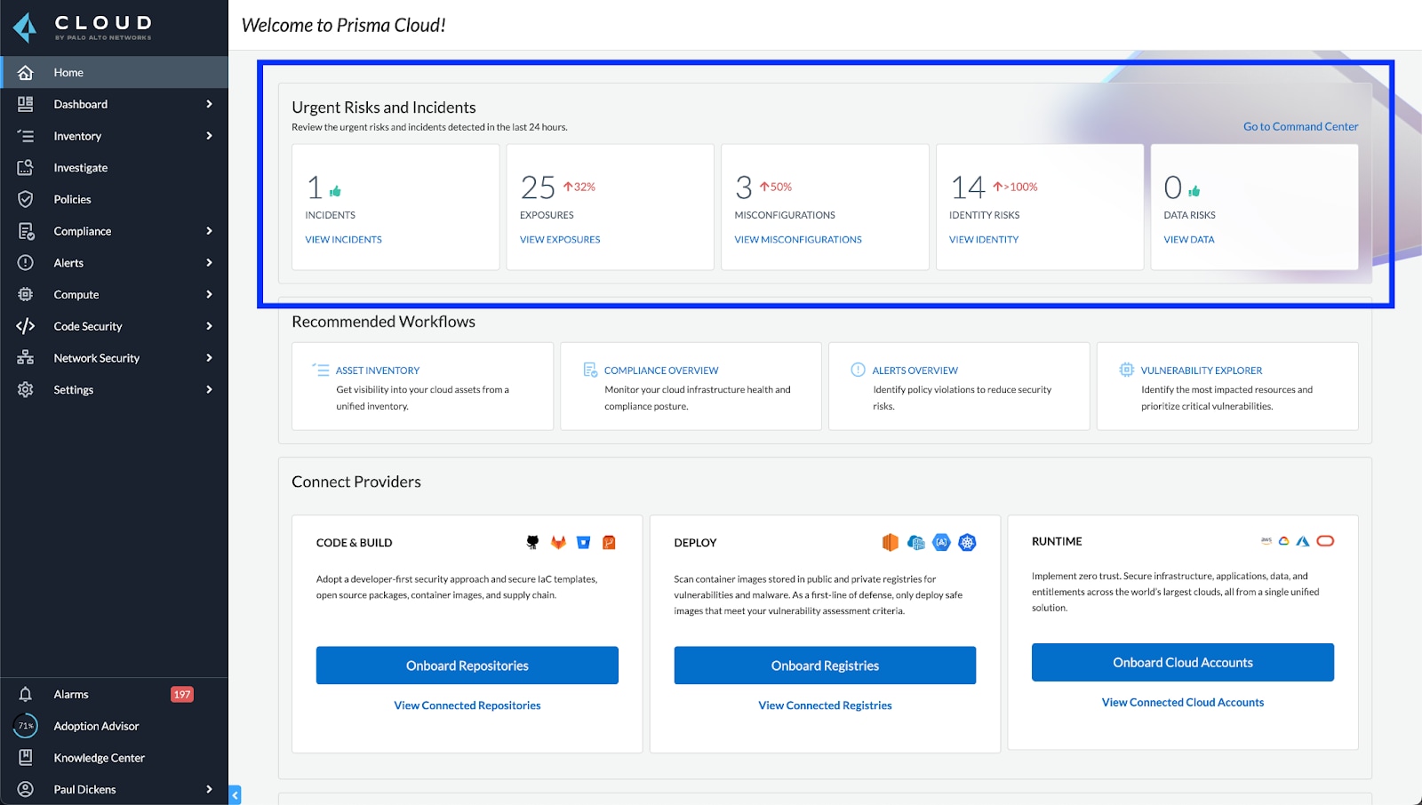This screenshot has width=1422, height=805.
Task: Open the Compliance Overview workflow link
Action: (661, 371)
